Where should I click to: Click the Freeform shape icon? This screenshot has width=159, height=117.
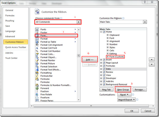[x=37, y=97]
